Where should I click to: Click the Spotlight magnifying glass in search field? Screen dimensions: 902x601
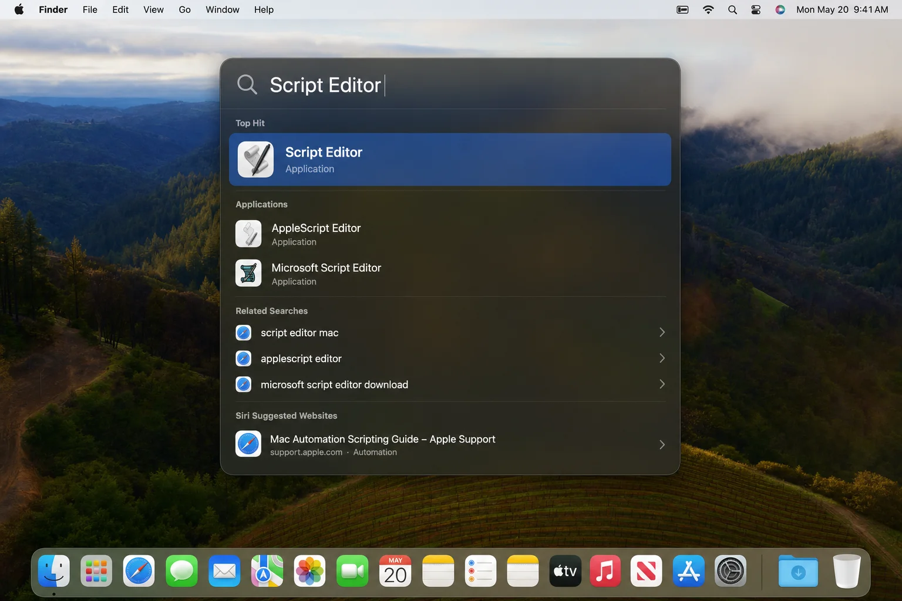point(247,85)
